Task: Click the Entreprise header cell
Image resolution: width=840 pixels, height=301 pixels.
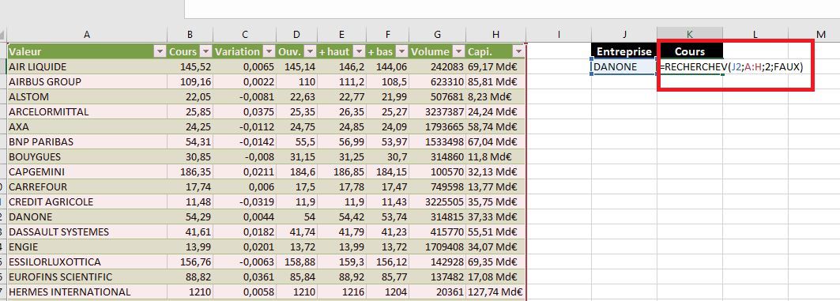Action: pyautogui.click(x=624, y=51)
